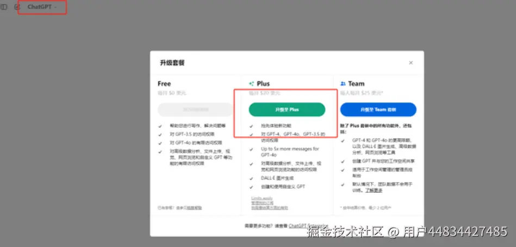The width and height of the screenshot is (516, 247).
Task: Click Plus feature listing GPT-4, GPT-4o, GPT-3.5
Action: coord(293,137)
